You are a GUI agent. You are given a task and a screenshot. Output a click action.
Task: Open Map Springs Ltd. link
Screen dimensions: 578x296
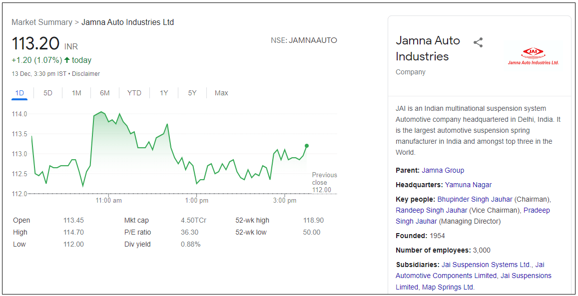(x=448, y=287)
